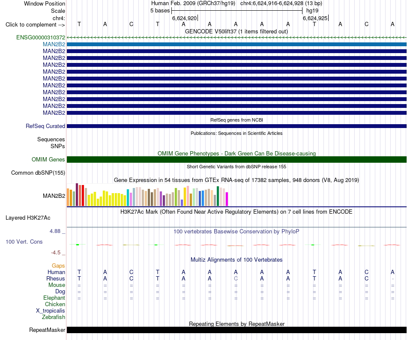Click the 'chr4:' row label
The height and width of the screenshot is (340, 407).
click(x=59, y=18)
